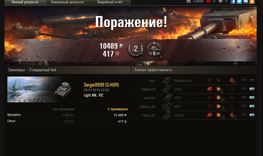Click the red heart like icon
This screenshot has width=263, height=156.
[208, 1]
